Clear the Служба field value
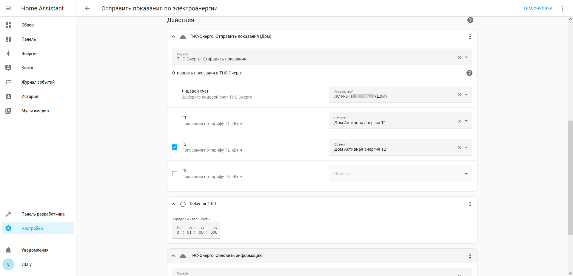 (x=460, y=57)
